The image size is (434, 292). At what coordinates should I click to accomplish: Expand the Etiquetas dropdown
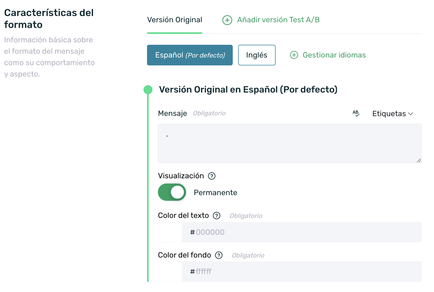click(x=392, y=114)
